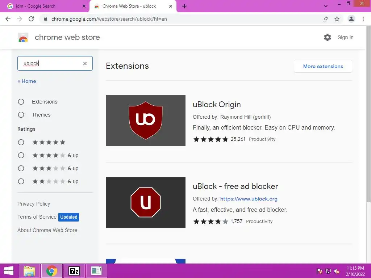Image resolution: width=371 pixels, height=278 pixels.
Task: Open File Explorer from taskbar
Action: tap(29, 271)
